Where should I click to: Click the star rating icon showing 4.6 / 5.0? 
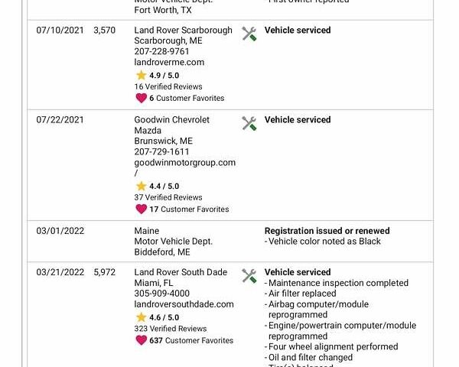coord(141,317)
